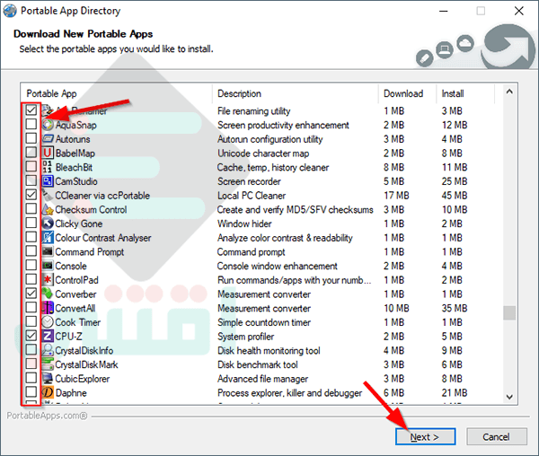Uncheck the first checked app checkbox
This screenshot has width=539, height=456.
[31, 110]
